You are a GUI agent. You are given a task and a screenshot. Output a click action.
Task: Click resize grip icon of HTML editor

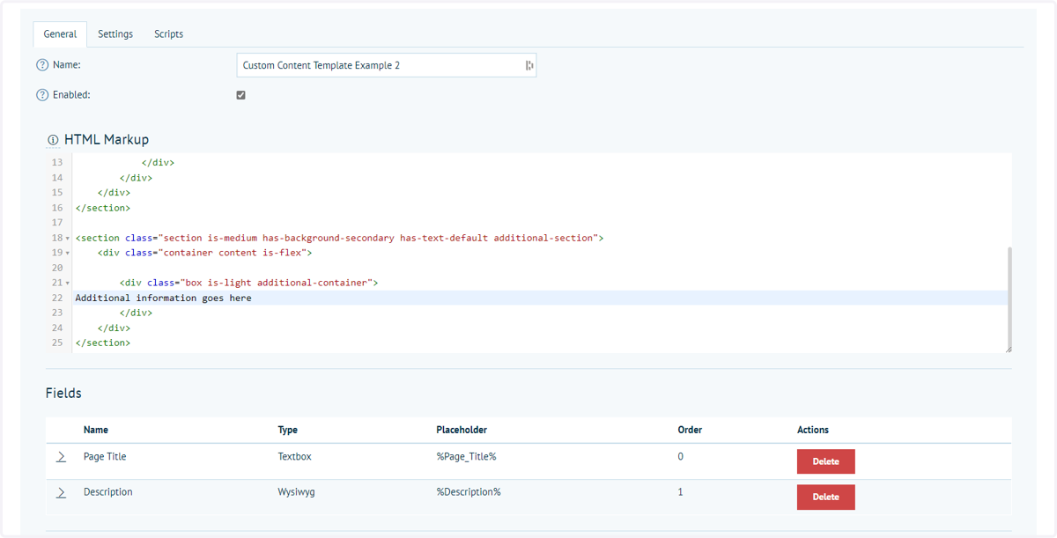(x=1009, y=348)
